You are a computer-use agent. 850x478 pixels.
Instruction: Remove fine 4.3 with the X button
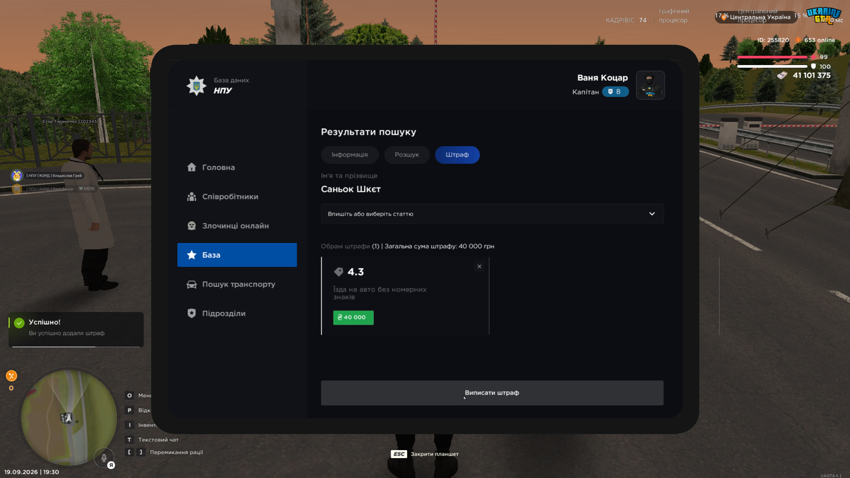tap(479, 266)
